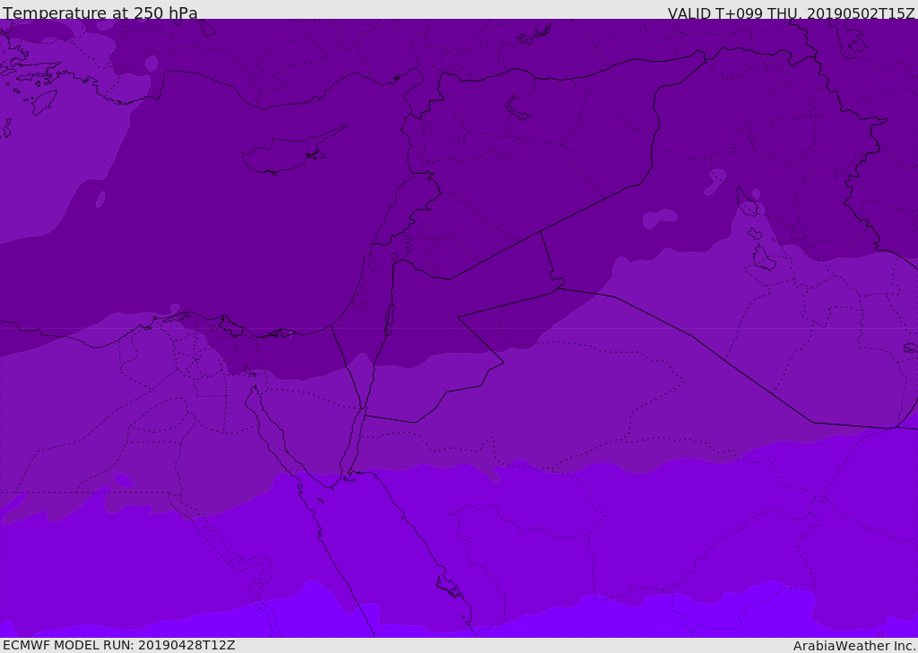Click 'ECMWF MODEL RUN: 20190428T12Z' footer text
Image resolution: width=918 pixels, height=653 pixels.
pos(119,645)
